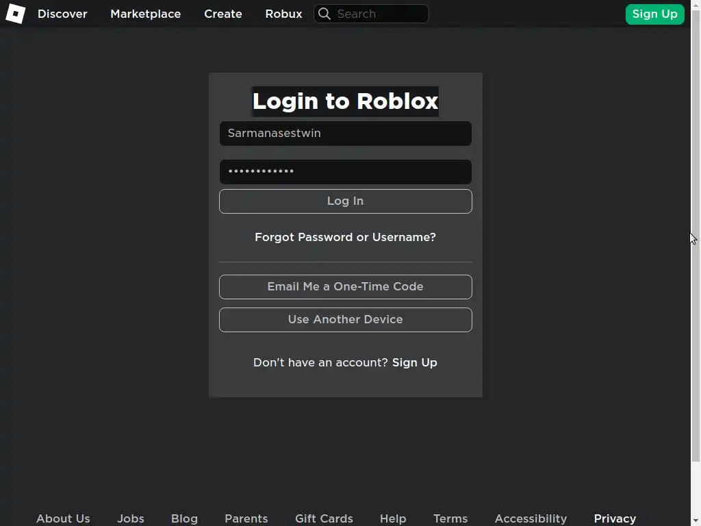
Task: Open About Us footer link
Action: [x=63, y=518]
